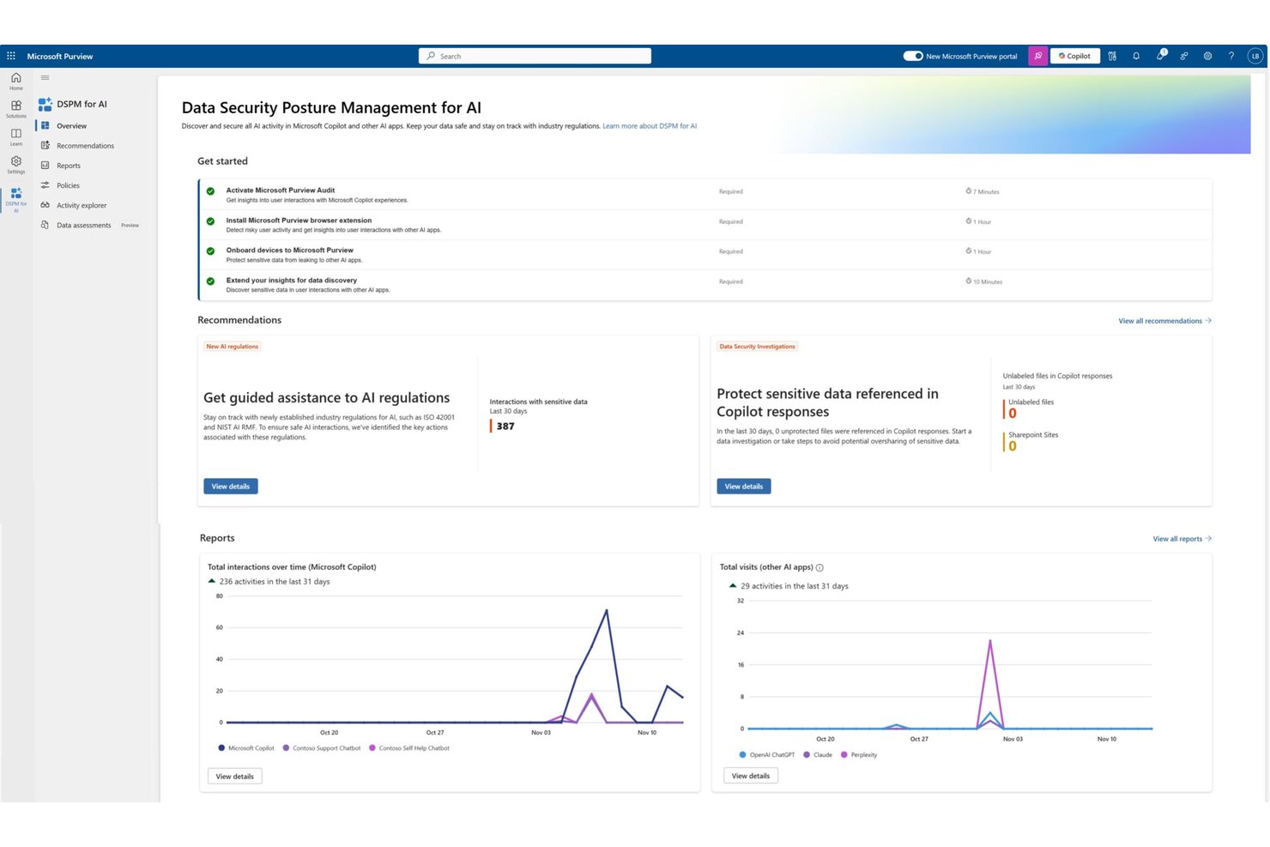
Task: Toggle the New Microsoft Purview portal switch
Action: tap(913, 56)
